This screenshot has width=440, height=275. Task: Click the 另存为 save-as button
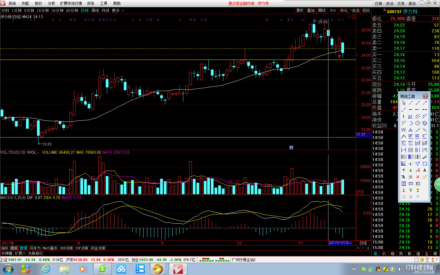click(x=35, y=248)
